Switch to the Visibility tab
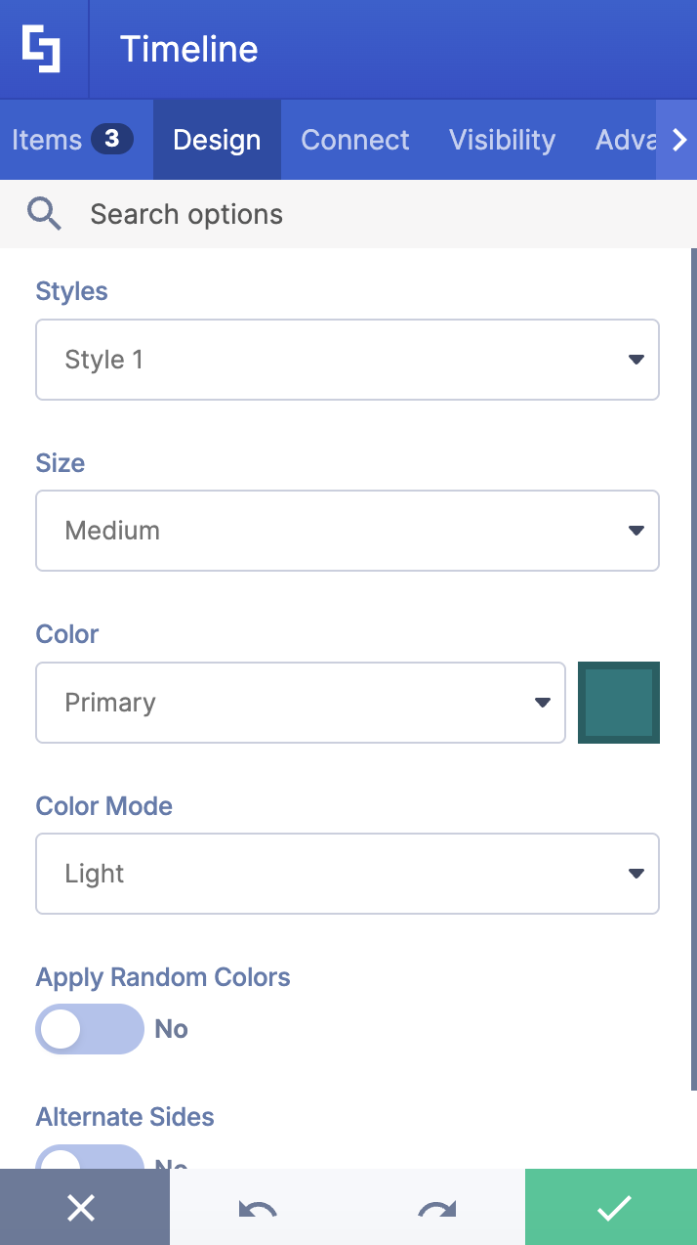697x1245 pixels. (502, 139)
